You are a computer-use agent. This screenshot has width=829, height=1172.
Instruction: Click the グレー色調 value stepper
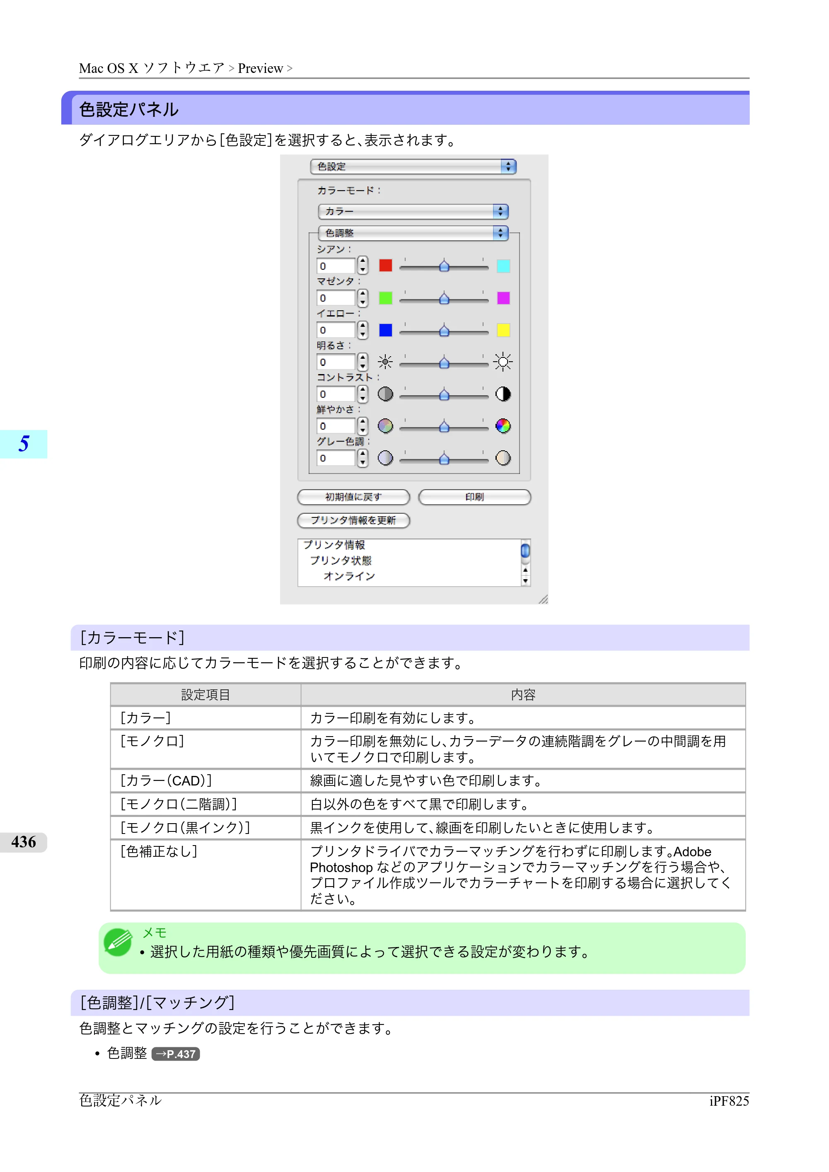tap(363, 458)
